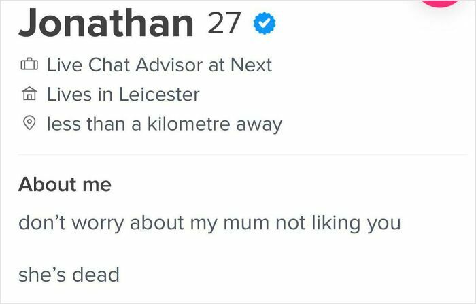This screenshot has width=476, height=304.
Task: Click the divider line above About me
Action: click(238, 155)
